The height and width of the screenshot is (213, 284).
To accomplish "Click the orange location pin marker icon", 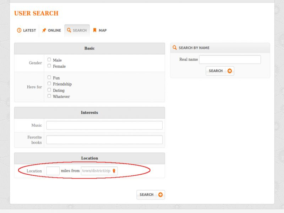I will tap(114, 171).
